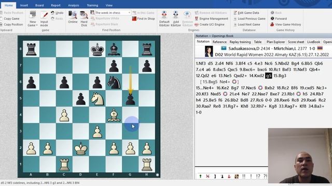Open Edit Game Data
332x186 pixels.
(246, 13)
